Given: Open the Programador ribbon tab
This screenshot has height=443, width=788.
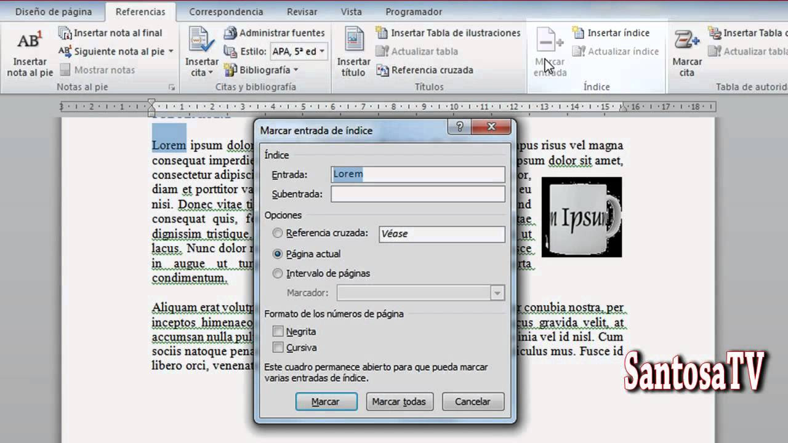Looking at the screenshot, I should pos(414,11).
